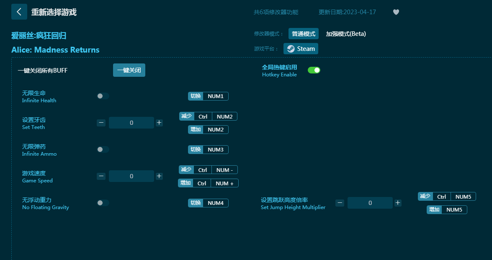Image resolution: width=492 pixels, height=260 pixels.
Task: Click NUM1 hotkey for Infinite Health
Action: coord(216,96)
